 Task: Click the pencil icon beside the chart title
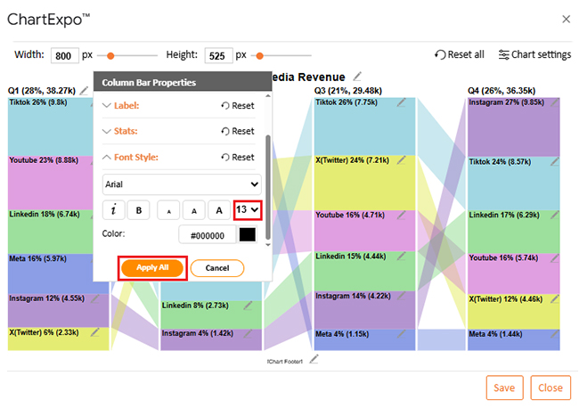coord(357,77)
